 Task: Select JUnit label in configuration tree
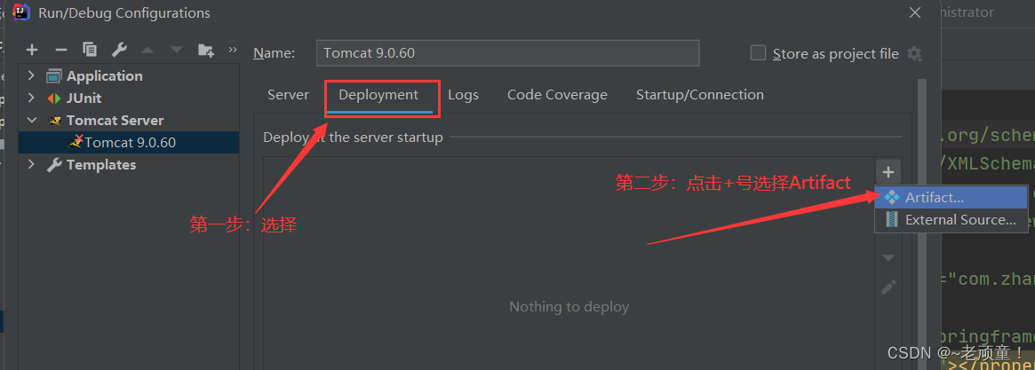(84, 98)
